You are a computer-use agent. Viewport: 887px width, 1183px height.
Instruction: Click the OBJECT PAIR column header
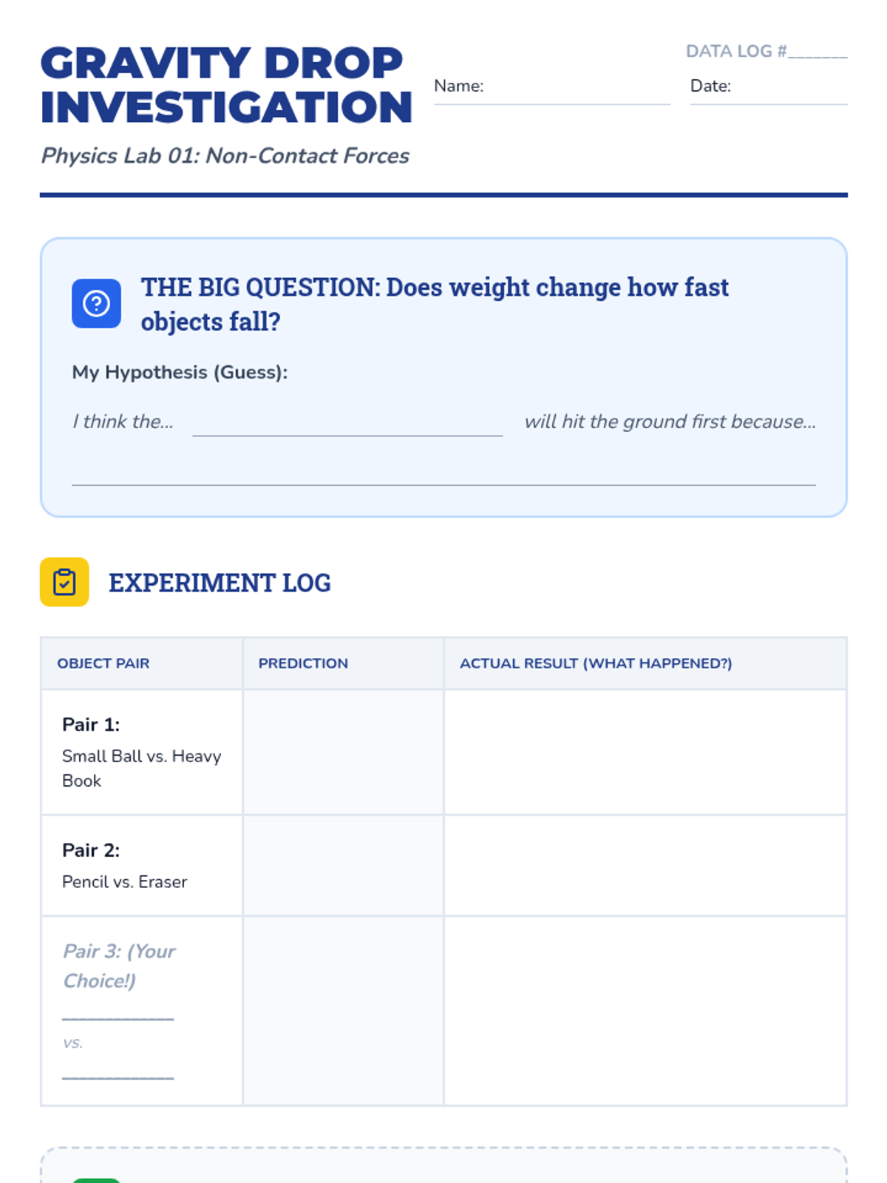pyautogui.click(x=103, y=663)
